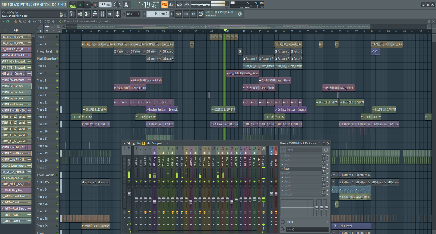The width and height of the screenshot is (436, 234).
Task: Mute the Master mixer track LED
Action: point(129,181)
